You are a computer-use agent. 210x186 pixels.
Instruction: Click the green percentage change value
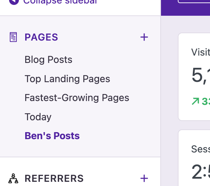click(206, 102)
